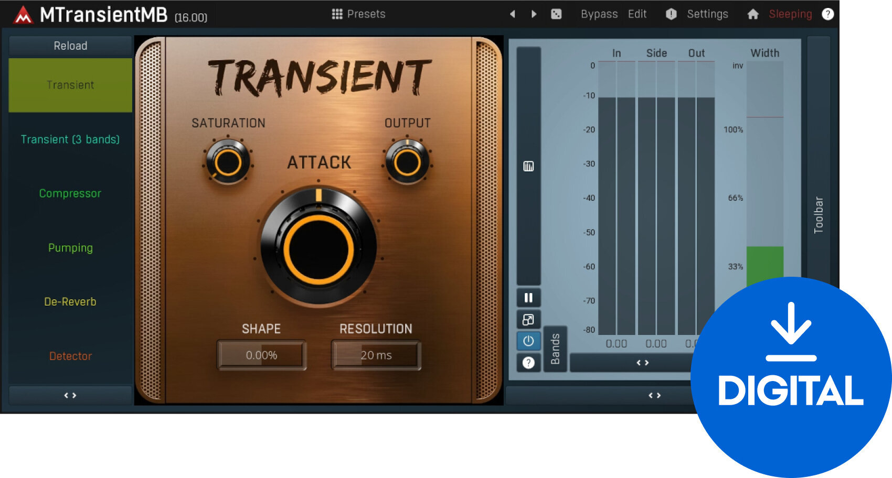The height and width of the screenshot is (478, 892).
Task: Click the piano keyboard icon beside the meters
Action: point(528,165)
